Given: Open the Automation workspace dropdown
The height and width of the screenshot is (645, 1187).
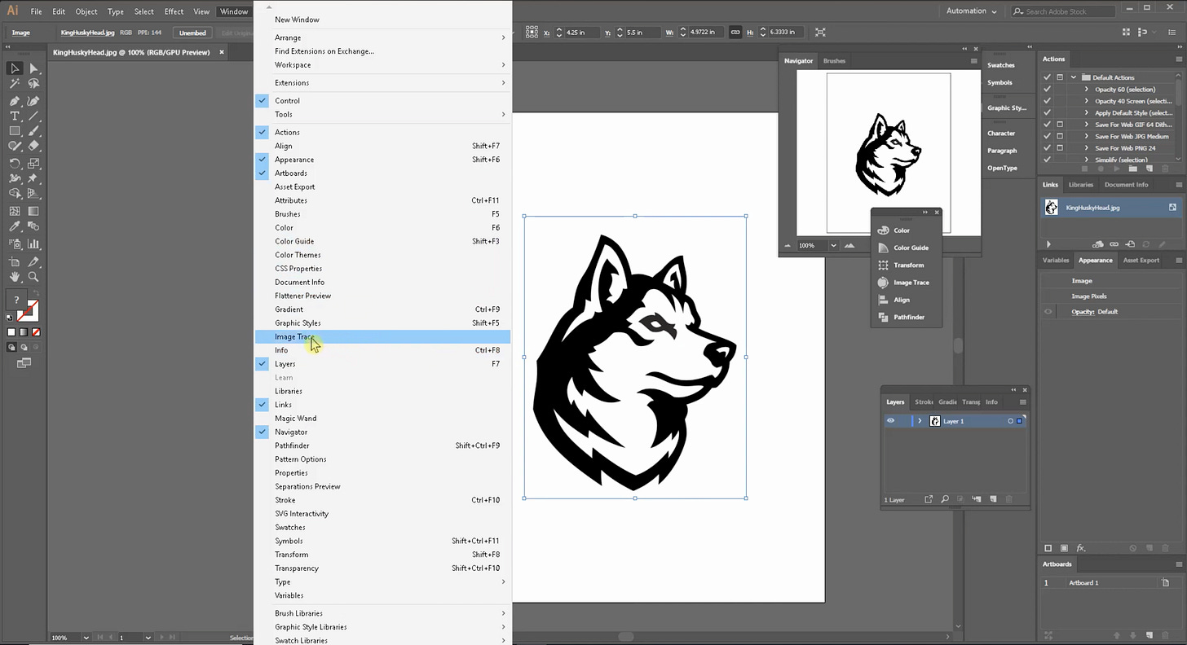Looking at the screenshot, I should (x=970, y=11).
